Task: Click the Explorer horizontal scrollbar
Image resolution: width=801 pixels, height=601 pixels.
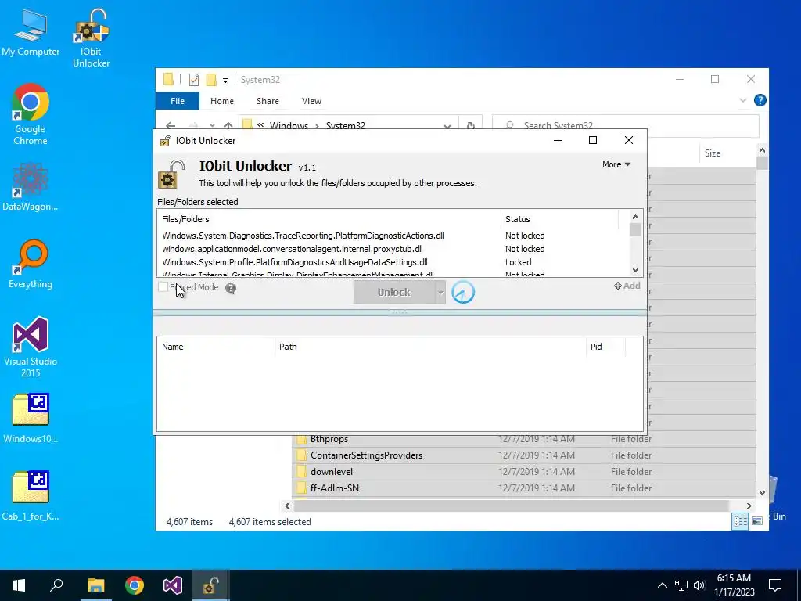Action: pyautogui.click(x=512, y=506)
